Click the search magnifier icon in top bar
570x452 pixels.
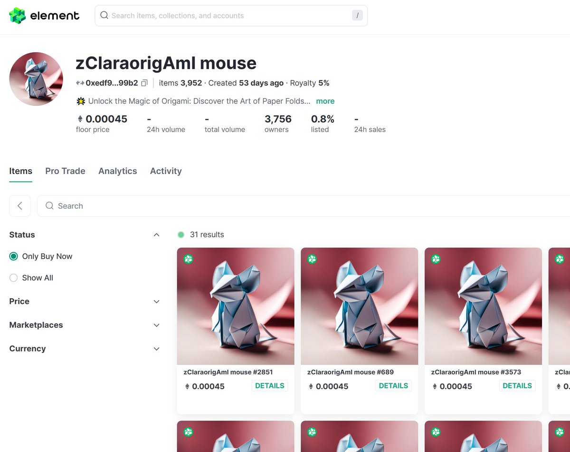click(104, 16)
